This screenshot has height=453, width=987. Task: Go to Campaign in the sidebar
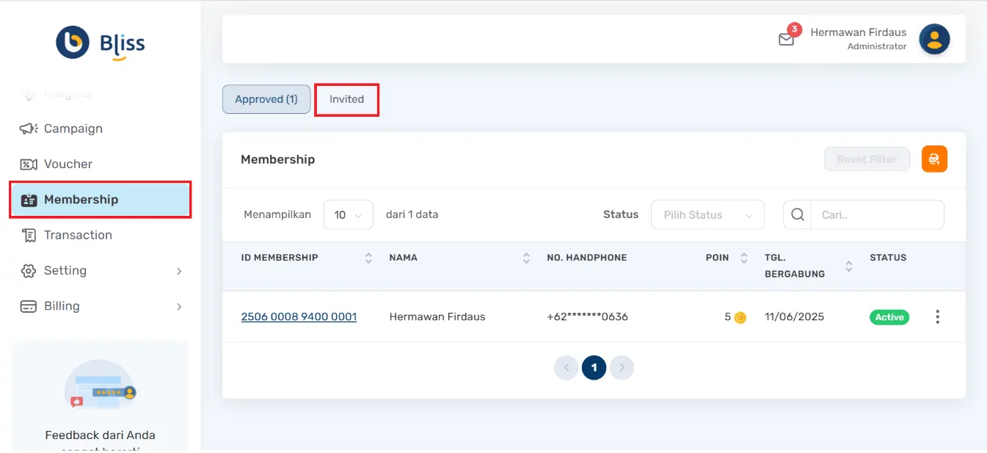click(x=73, y=129)
